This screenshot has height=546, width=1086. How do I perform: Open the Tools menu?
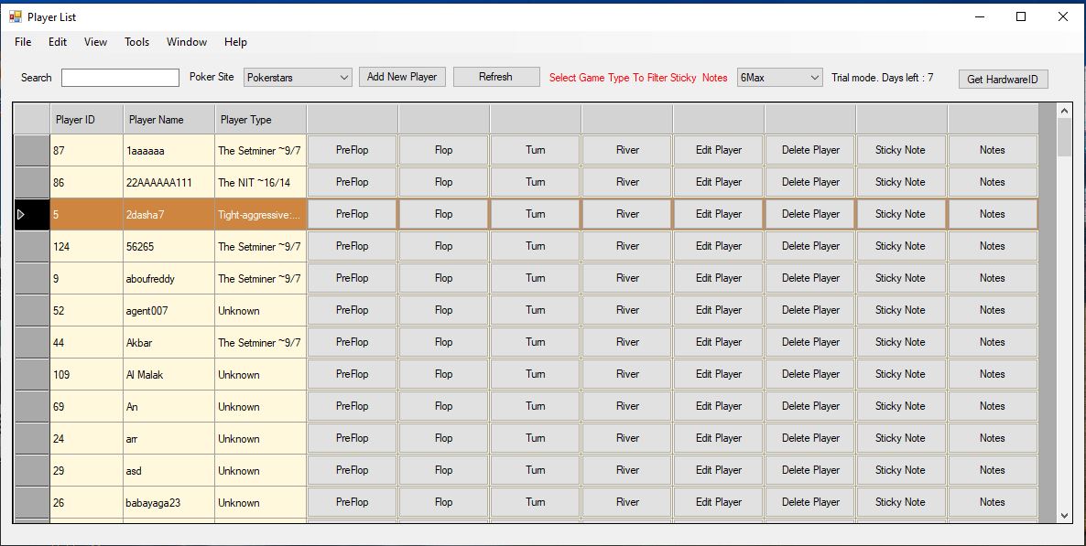[x=136, y=41]
